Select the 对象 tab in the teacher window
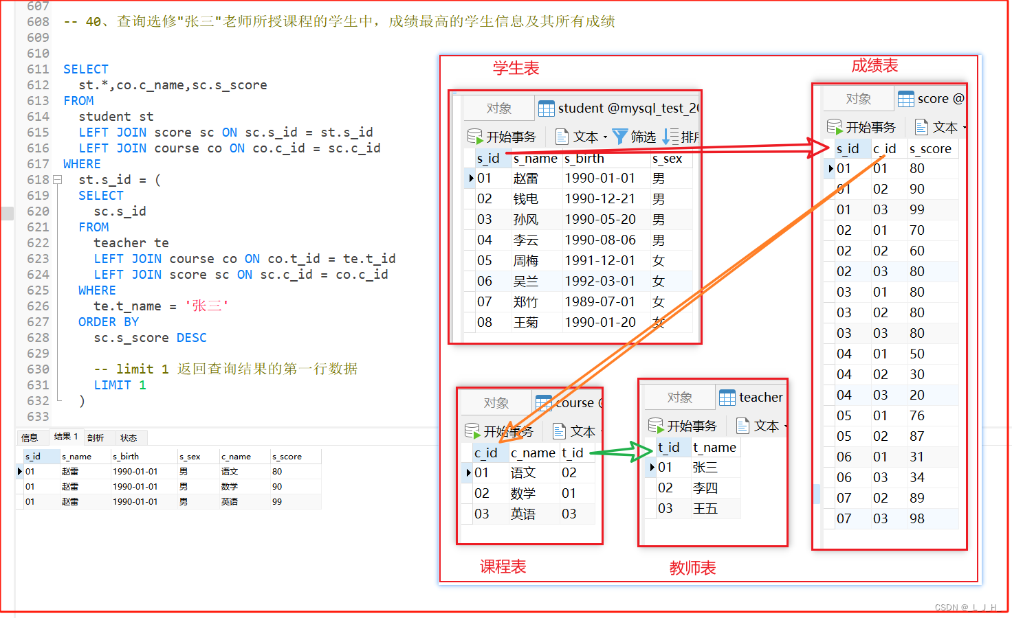1012x618 pixels. [679, 397]
